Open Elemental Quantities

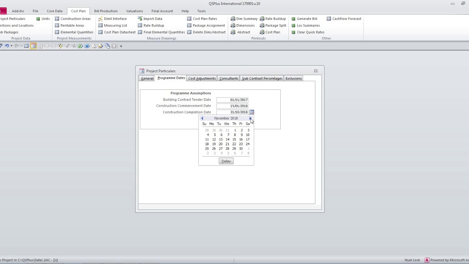74,32
